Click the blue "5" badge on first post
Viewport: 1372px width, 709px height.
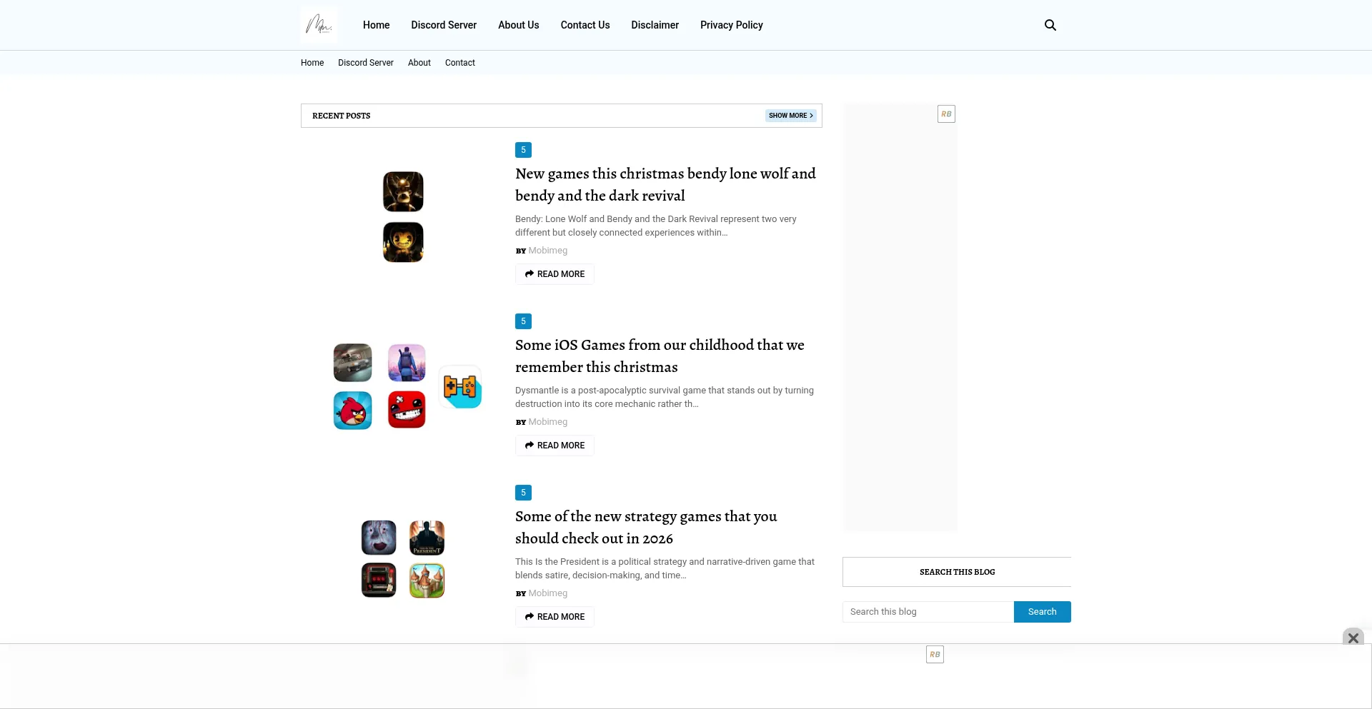(523, 150)
